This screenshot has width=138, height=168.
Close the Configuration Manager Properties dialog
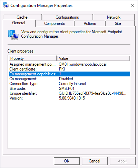pos(132,5)
